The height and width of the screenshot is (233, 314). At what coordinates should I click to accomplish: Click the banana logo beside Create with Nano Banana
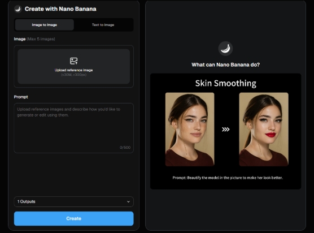tap(18, 9)
